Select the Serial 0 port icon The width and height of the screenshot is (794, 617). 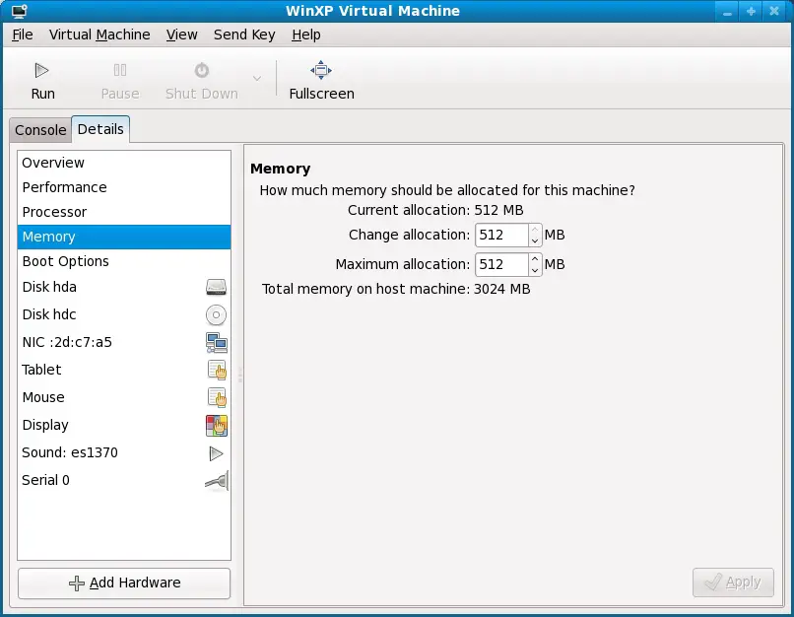click(216, 481)
